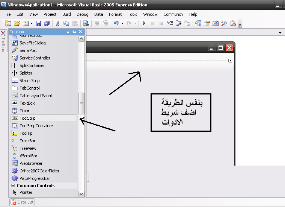The width and height of the screenshot is (285, 207).
Task: Open the smart tag arrow on the form strip
Action: point(230,61)
